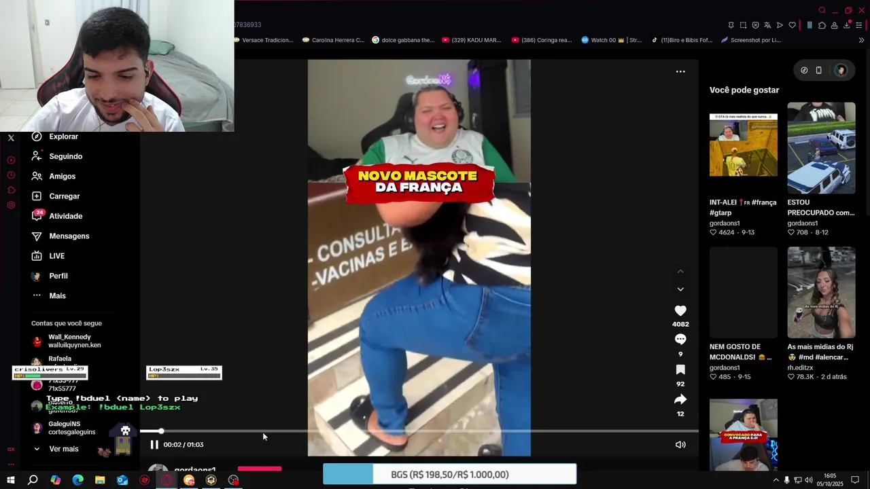870x489 pixels.
Task: Go to the next video with down chevron
Action: pyautogui.click(x=680, y=289)
